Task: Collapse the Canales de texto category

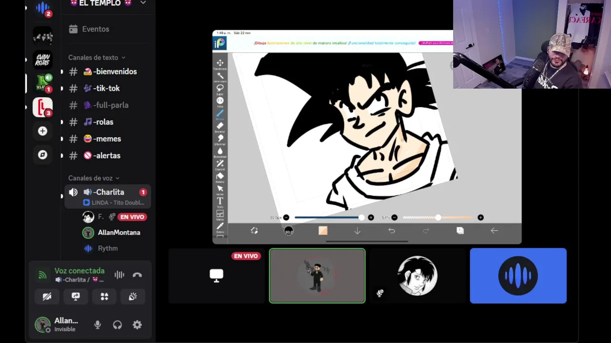Action: tap(96, 57)
